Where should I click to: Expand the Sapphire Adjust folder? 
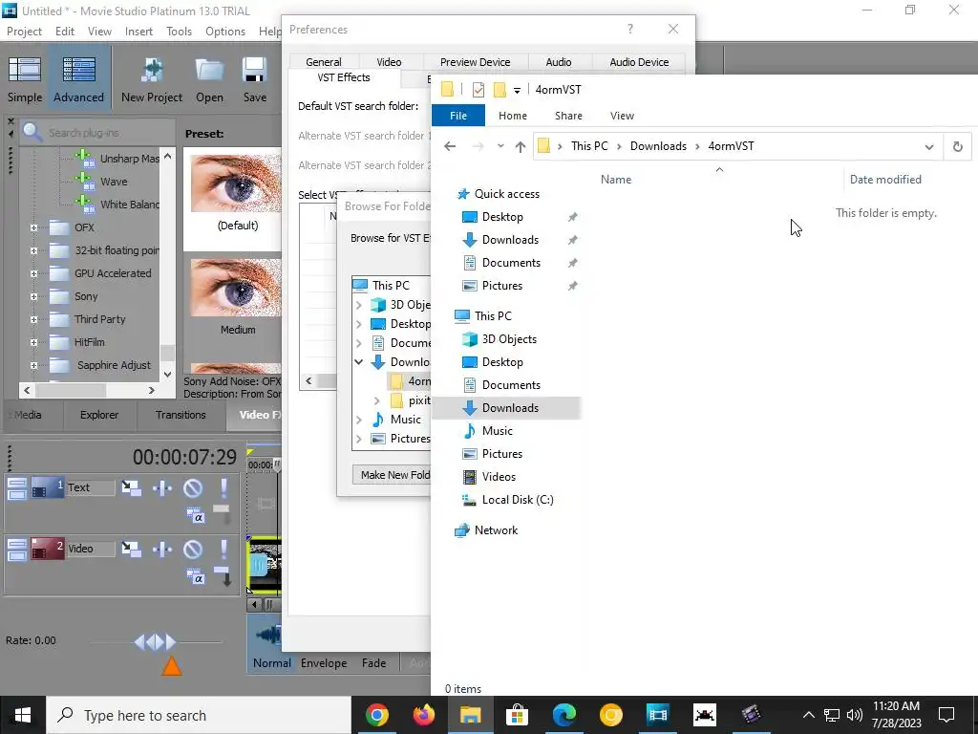coord(33,365)
